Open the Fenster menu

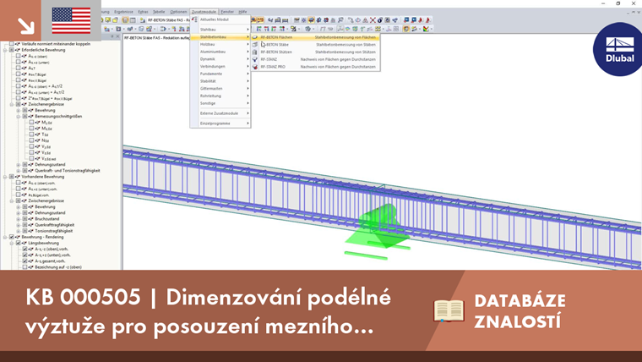coord(227,12)
